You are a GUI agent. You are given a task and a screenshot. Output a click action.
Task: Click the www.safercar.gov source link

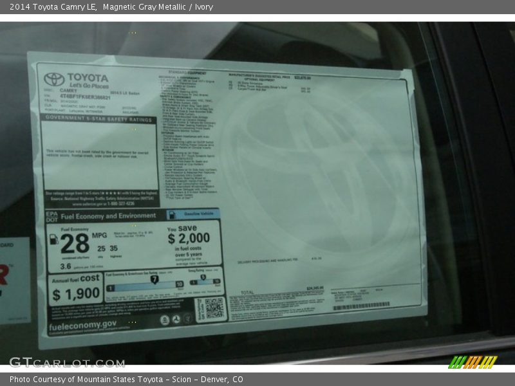tap(84, 204)
